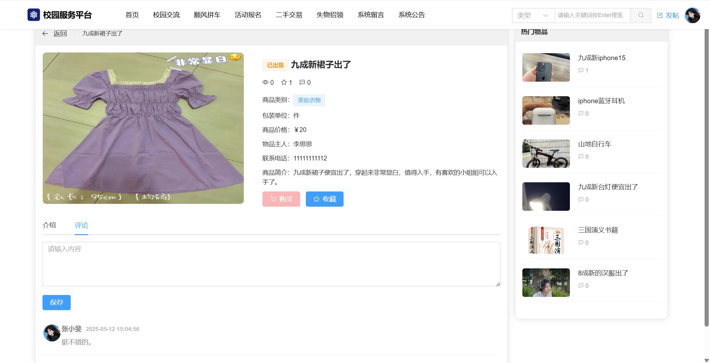The width and height of the screenshot is (710, 363).
Task: Toggle favorite with the 收藏 button
Action: click(325, 199)
